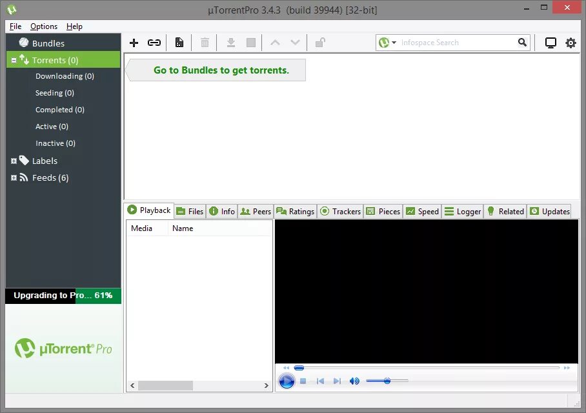586x413 pixels.
Task: Click Add Torrent from URL link icon
Action: click(x=154, y=43)
